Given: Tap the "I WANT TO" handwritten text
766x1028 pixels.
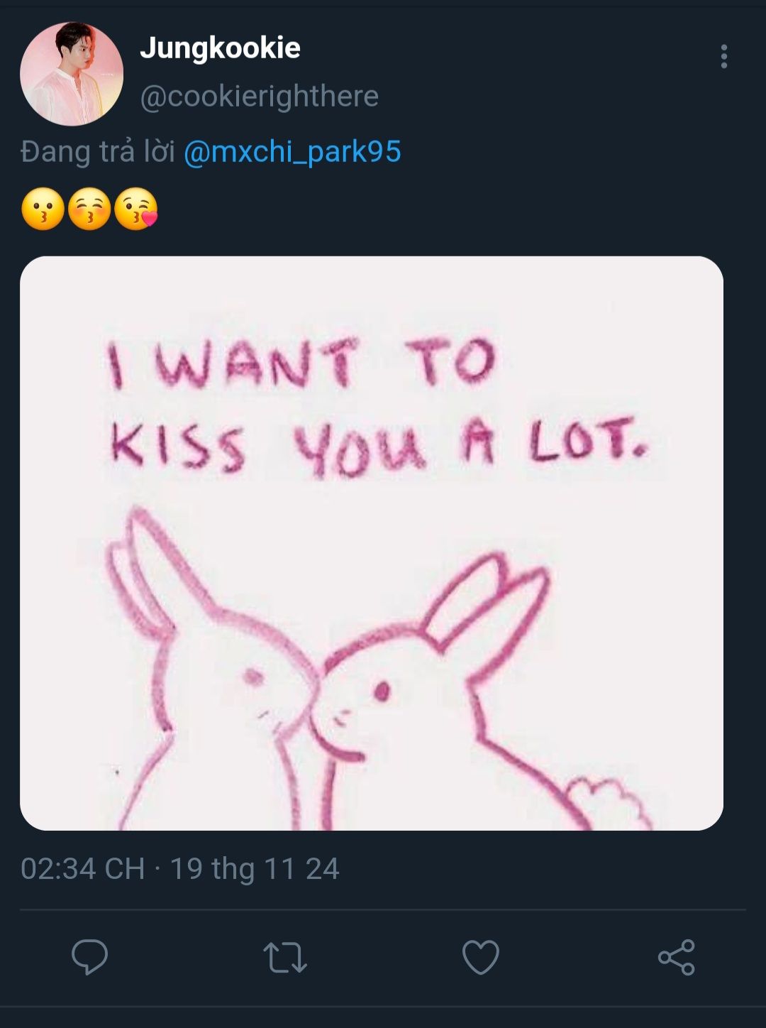Looking at the screenshot, I should pos(301,363).
